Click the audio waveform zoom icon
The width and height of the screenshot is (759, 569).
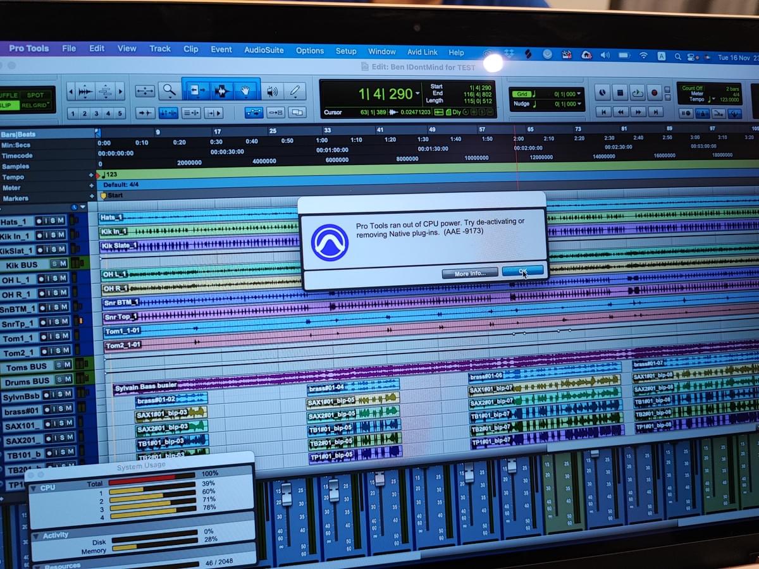[86, 90]
